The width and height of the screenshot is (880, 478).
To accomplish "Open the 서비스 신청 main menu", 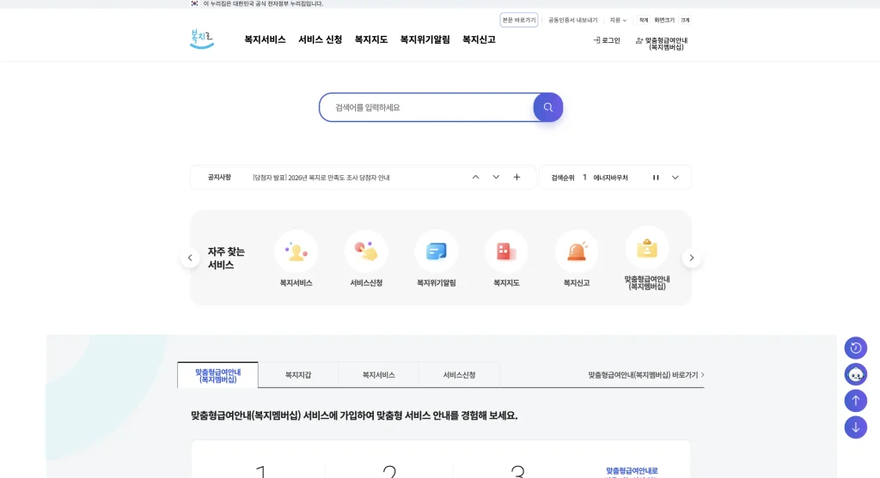I will pyautogui.click(x=320, y=39).
